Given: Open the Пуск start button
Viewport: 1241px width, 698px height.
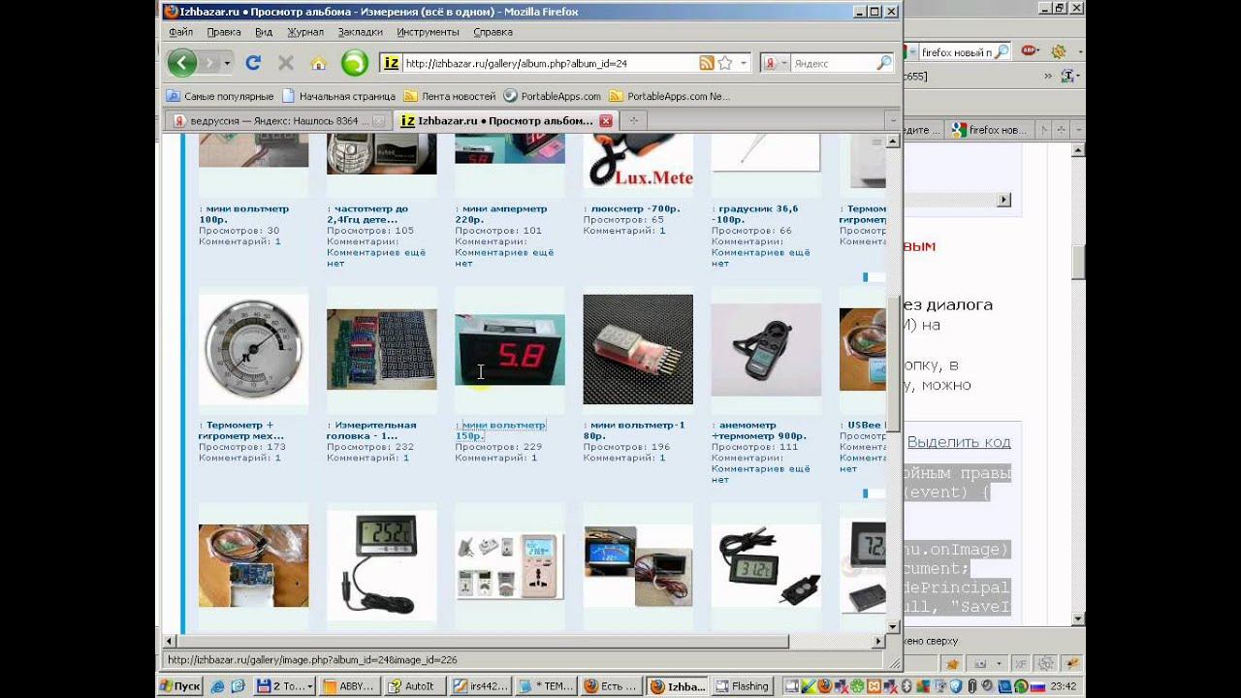Looking at the screenshot, I should (x=180, y=686).
